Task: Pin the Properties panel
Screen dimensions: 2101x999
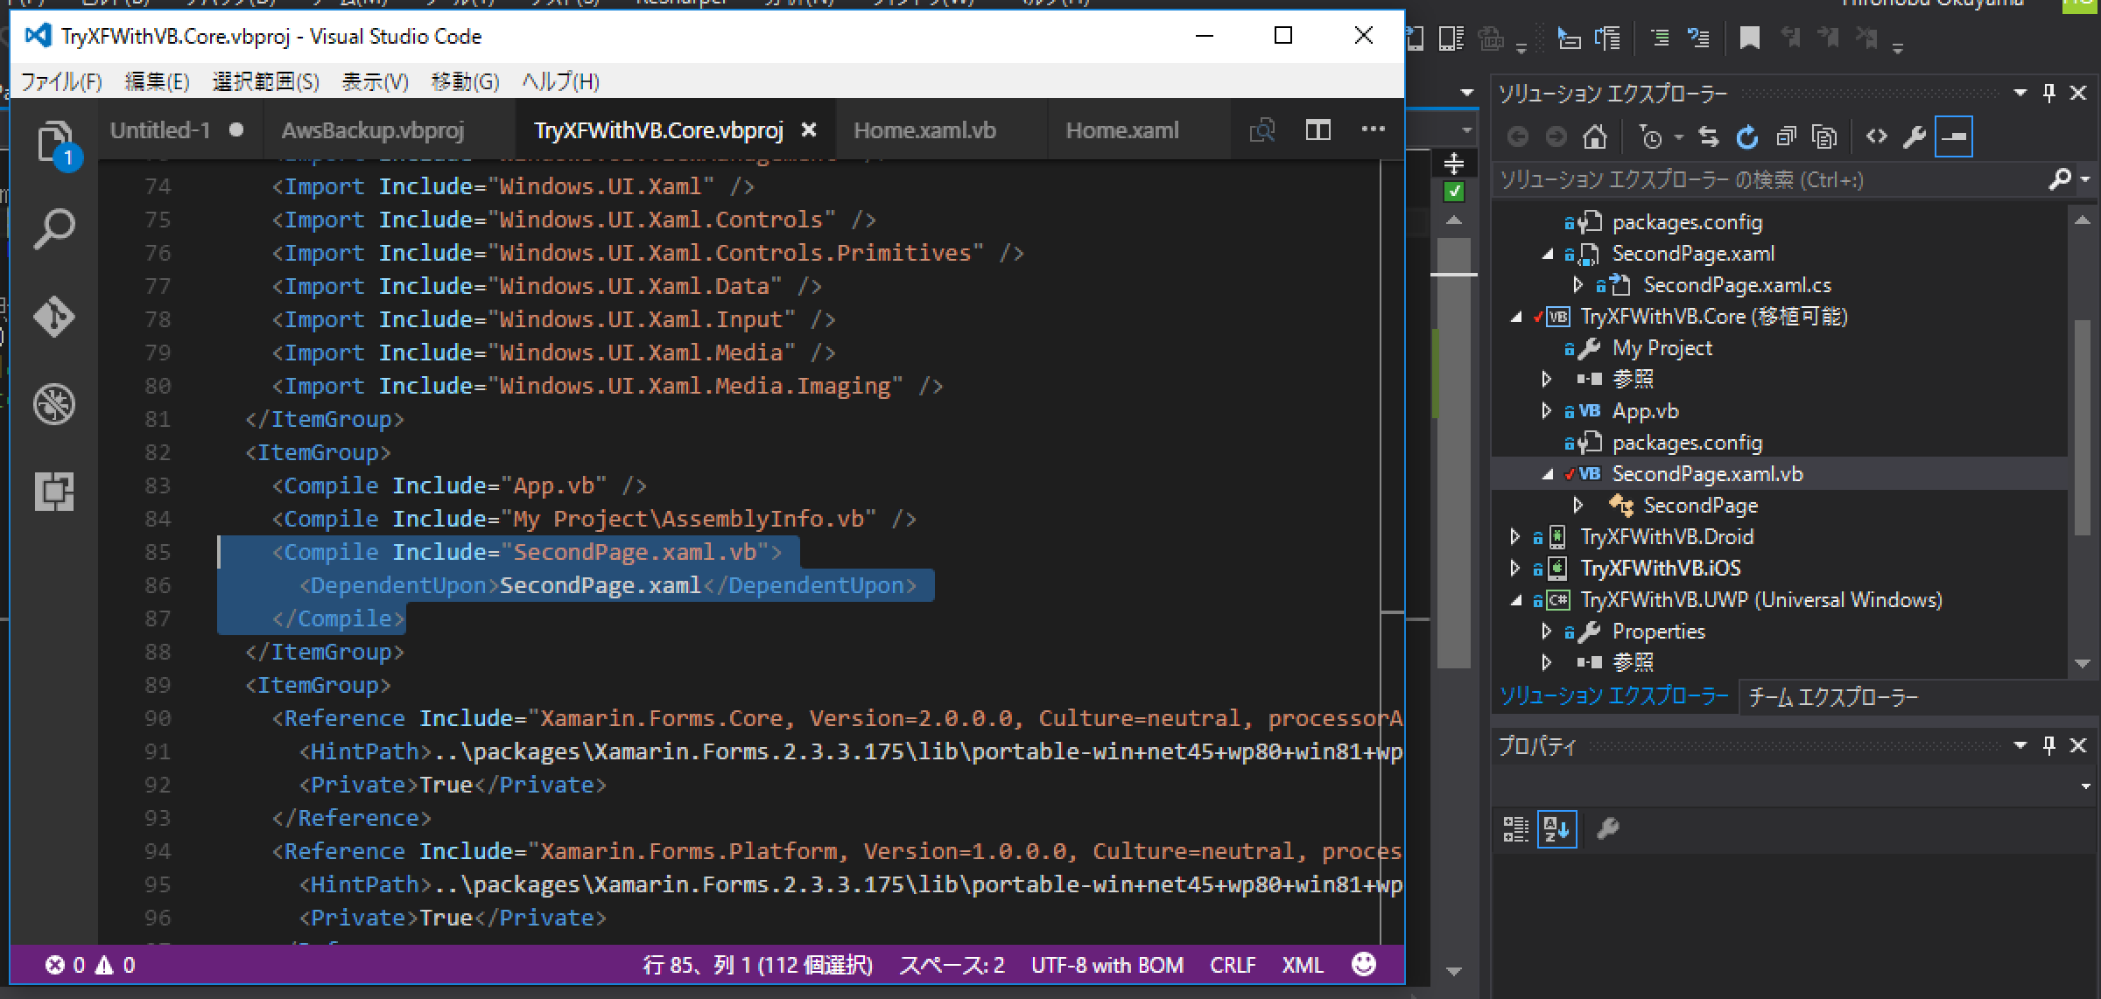Action: (2048, 745)
